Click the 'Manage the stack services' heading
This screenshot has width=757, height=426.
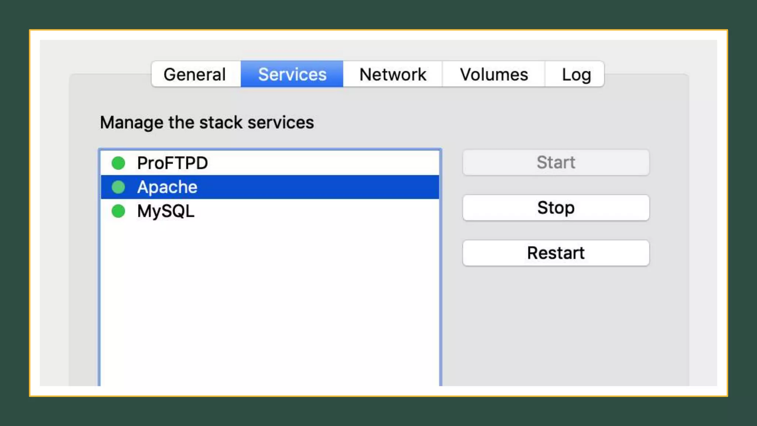coord(207,122)
